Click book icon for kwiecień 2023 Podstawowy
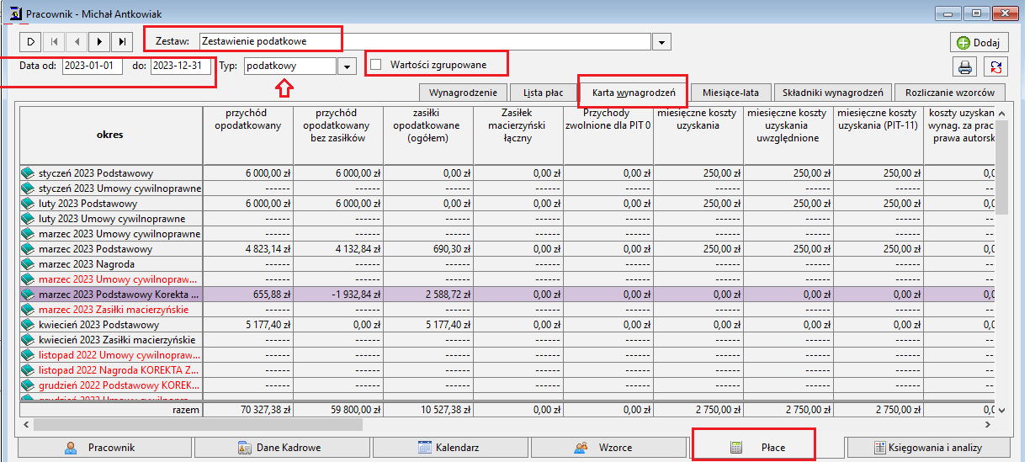1035x462 pixels. tap(29, 325)
